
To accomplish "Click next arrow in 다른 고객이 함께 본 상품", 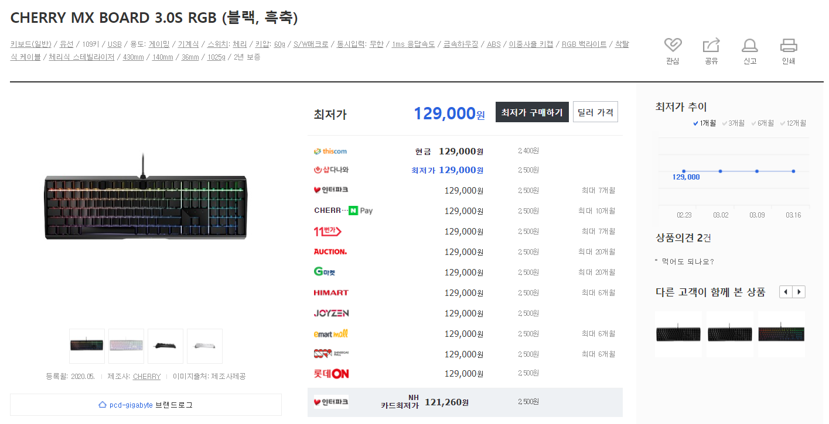I will 799,292.
